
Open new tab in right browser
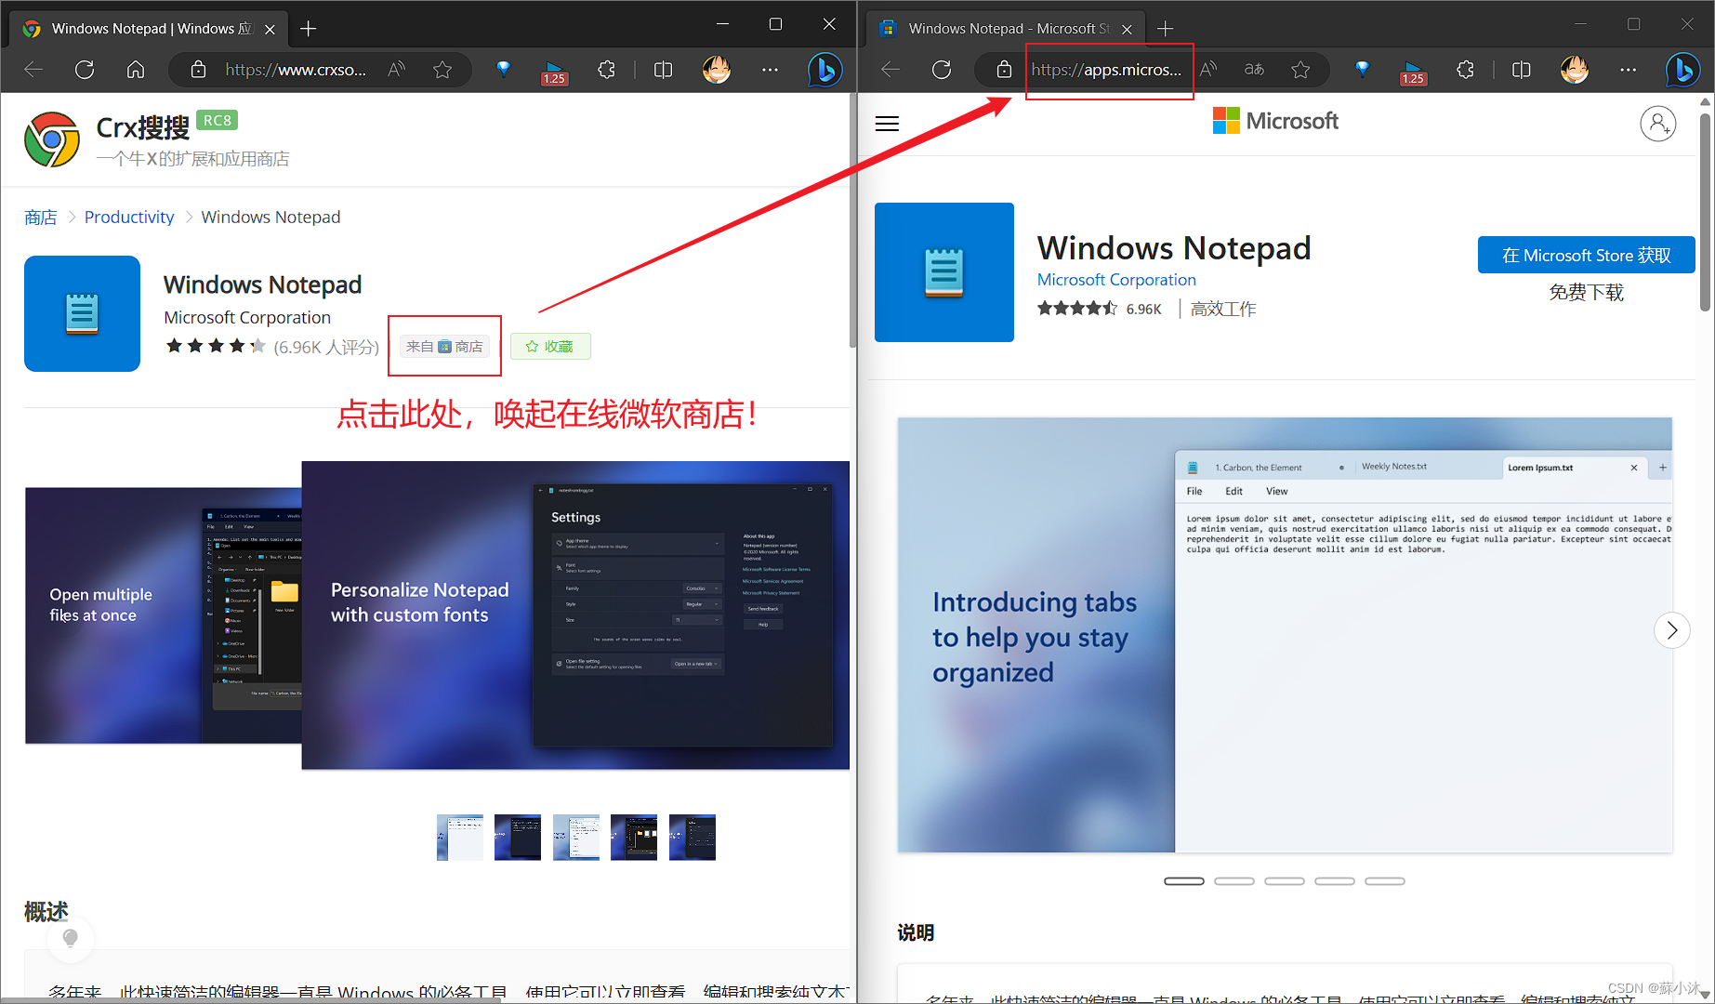(1165, 29)
